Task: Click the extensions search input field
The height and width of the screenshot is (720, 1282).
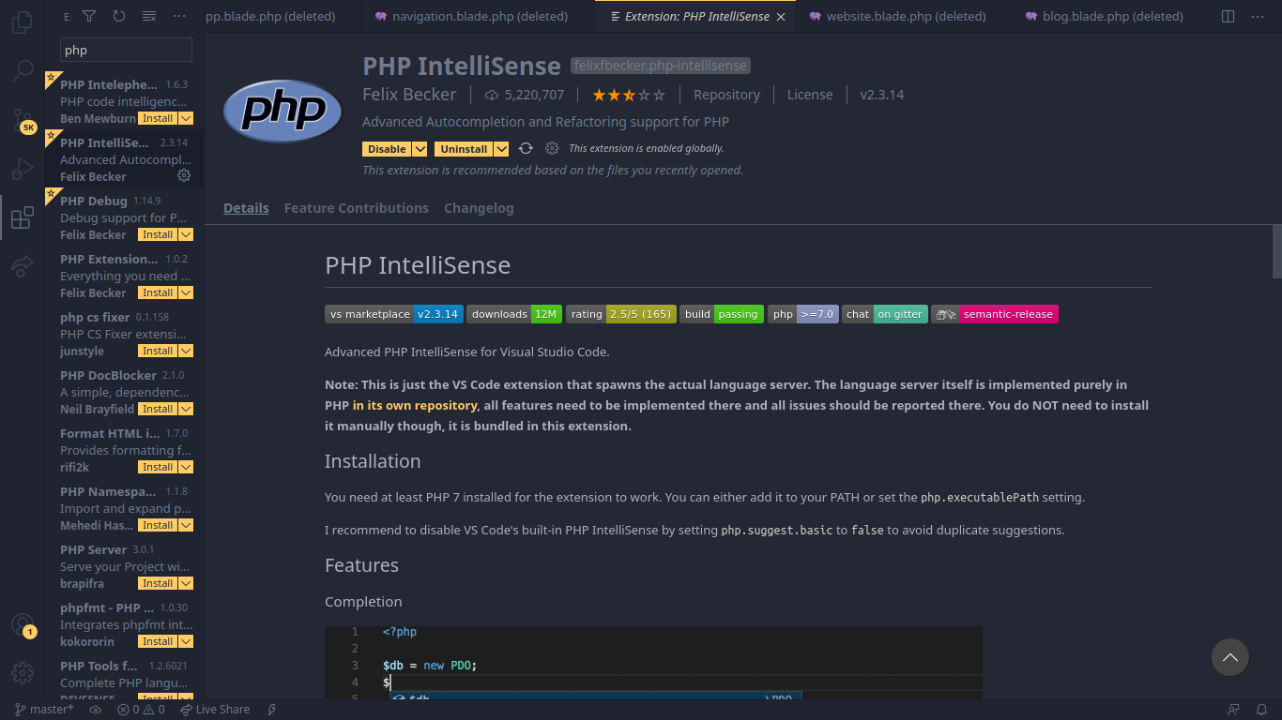Action: click(x=126, y=50)
